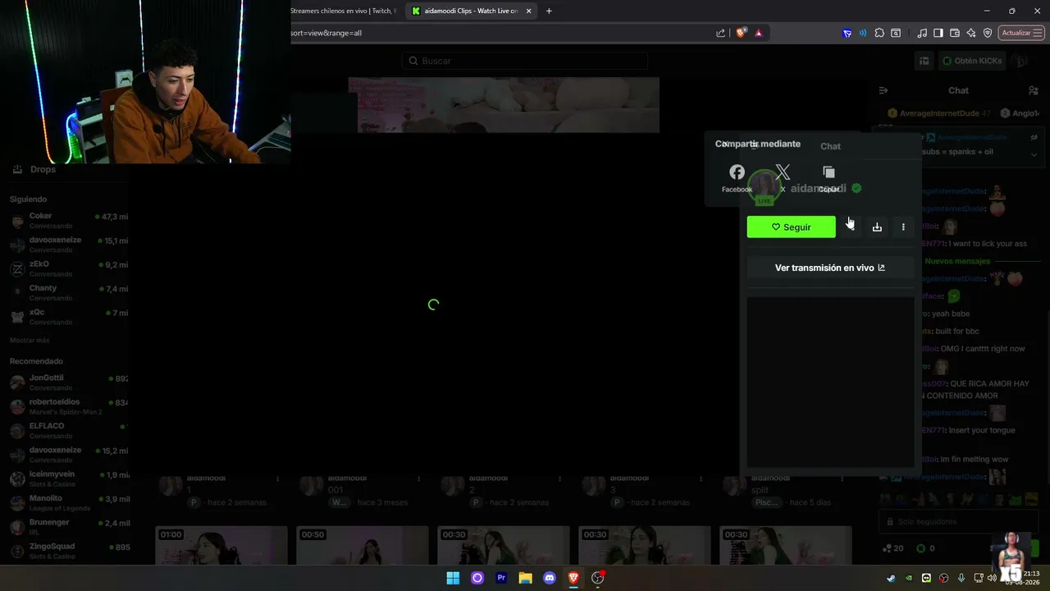Viewport: 1050px width, 591px height.
Task: Open the Steam tray icon
Action: (x=891, y=578)
